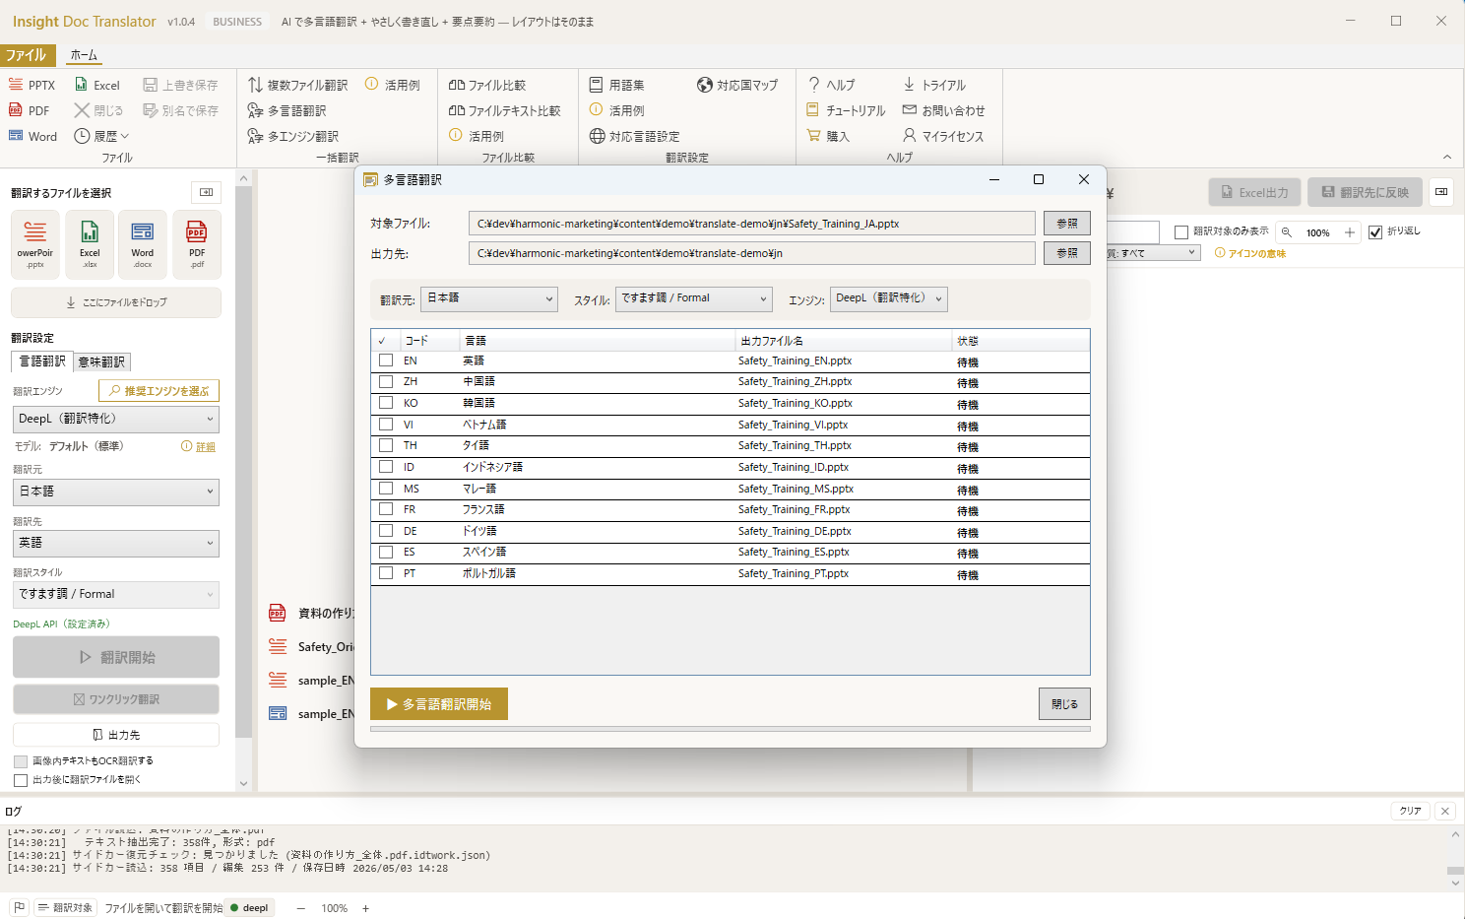
Task: Start ファイル比較 file comparison
Action: point(486,85)
